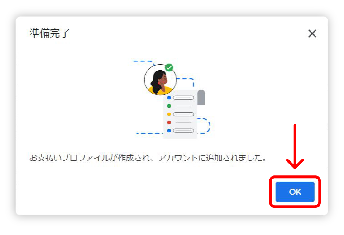Click the pill shape beside yellow dot

click(183, 114)
